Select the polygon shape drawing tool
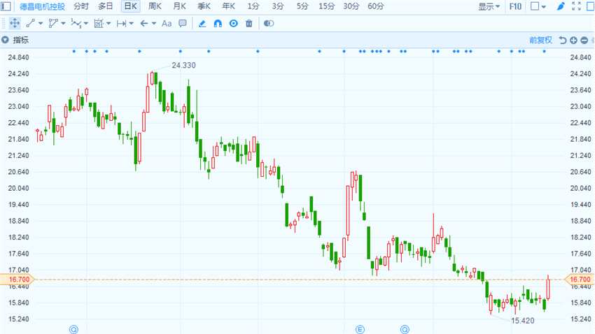 point(53,24)
